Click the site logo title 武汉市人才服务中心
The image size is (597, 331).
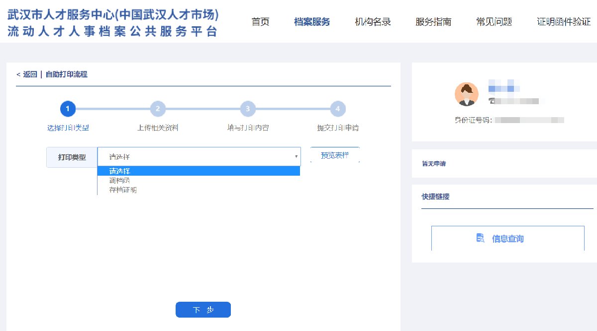[113, 14]
